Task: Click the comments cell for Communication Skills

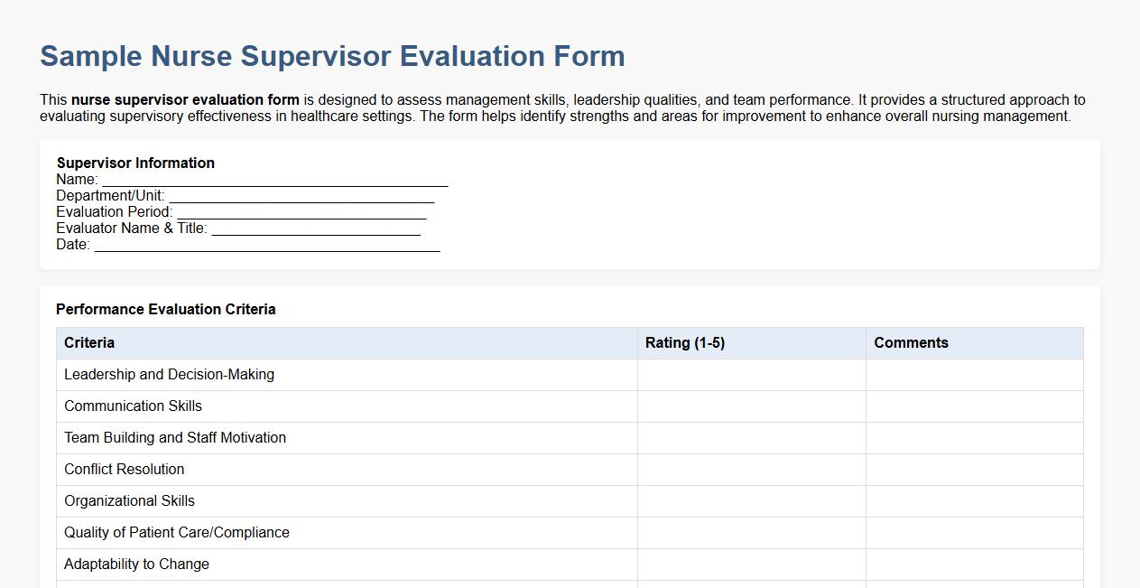Action: coord(974,406)
